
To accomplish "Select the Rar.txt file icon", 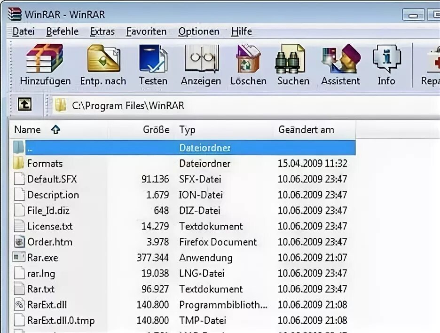I will point(19,289).
